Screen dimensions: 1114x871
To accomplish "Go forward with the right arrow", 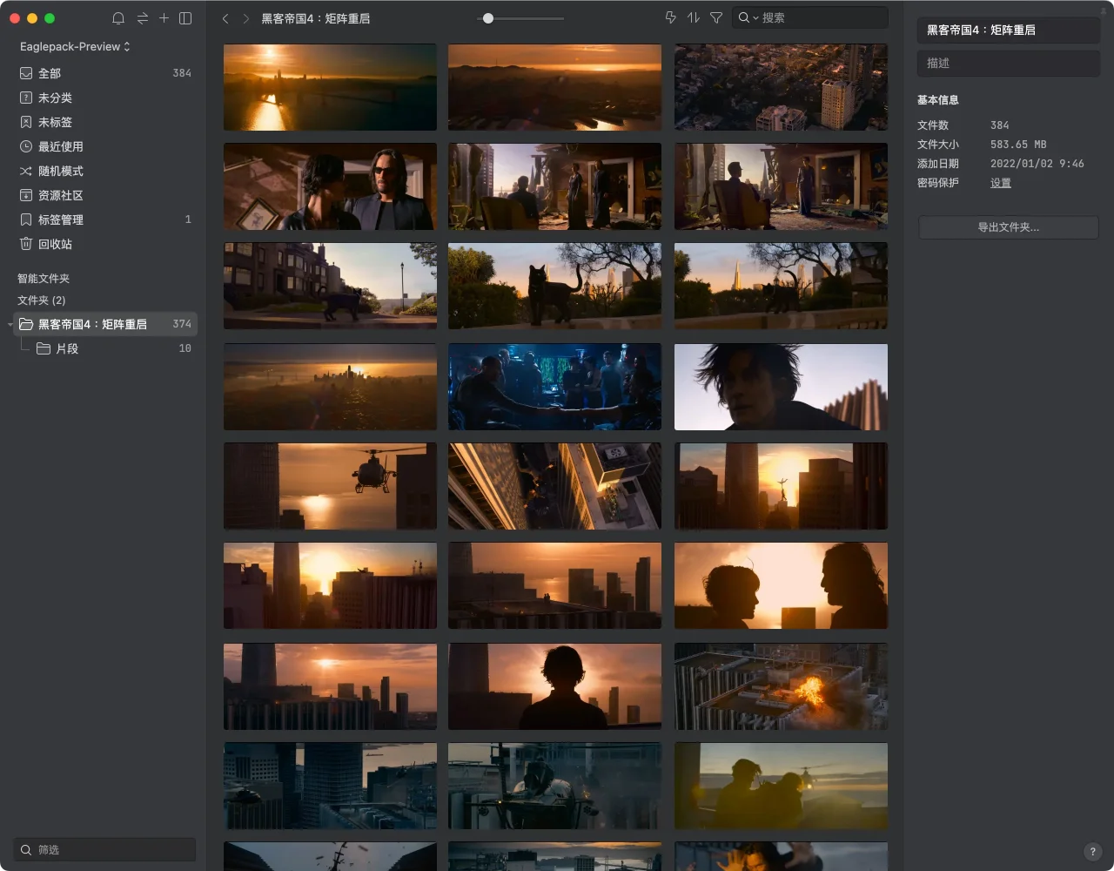I will (x=246, y=18).
